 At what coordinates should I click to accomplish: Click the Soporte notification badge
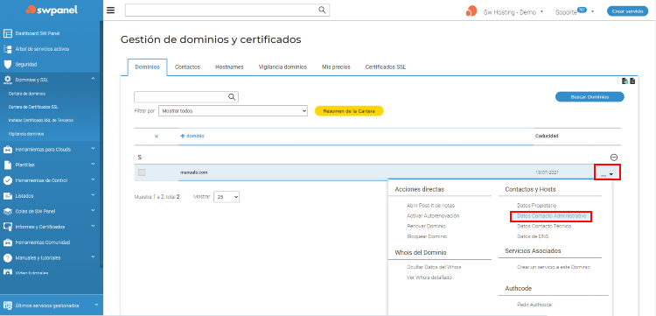[582, 10]
